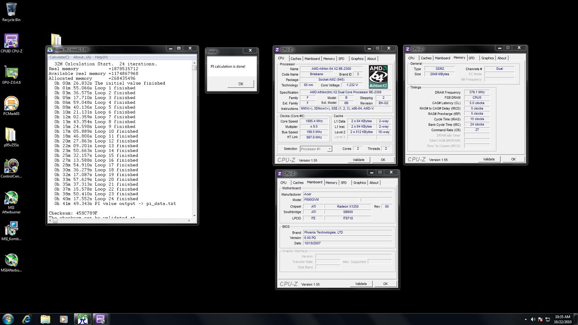
Task: Click Super PI horizontal scrollbar right arrow
Action: point(189,221)
